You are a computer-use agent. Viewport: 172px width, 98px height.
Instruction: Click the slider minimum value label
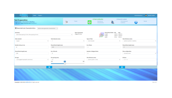[x=52, y=62]
